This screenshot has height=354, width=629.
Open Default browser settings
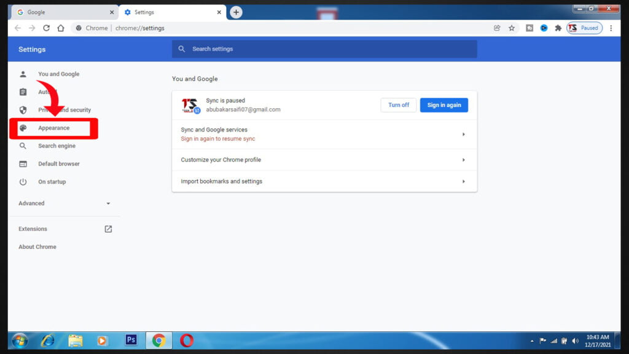pos(58,163)
